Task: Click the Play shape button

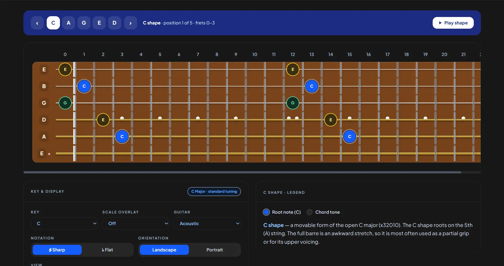Action: (453, 23)
